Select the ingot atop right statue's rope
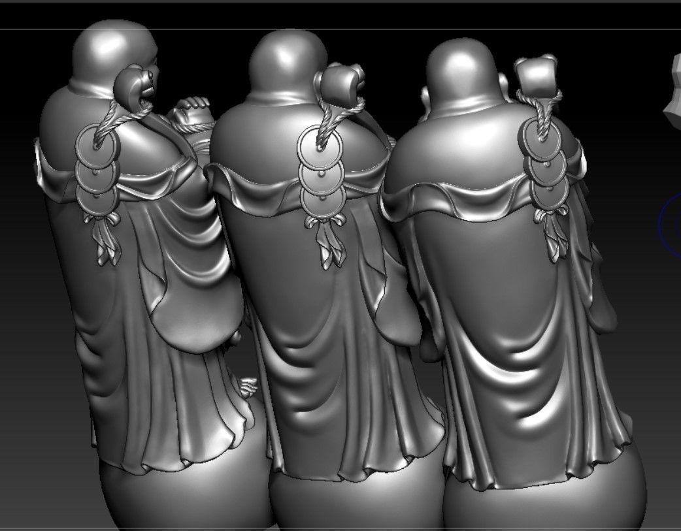 [536, 76]
